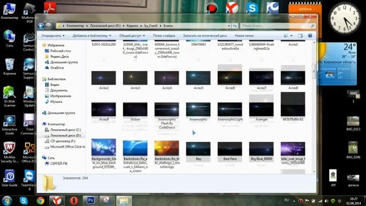Open the Документы library in sidebar
The height and width of the screenshot is (206, 366).
point(59,90)
